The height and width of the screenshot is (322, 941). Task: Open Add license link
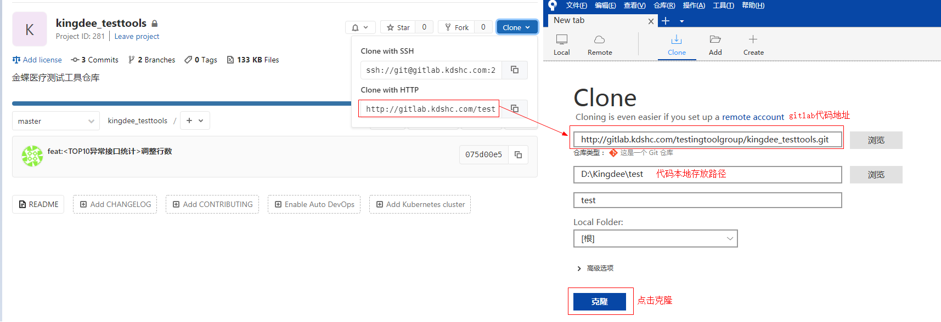tap(37, 60)
